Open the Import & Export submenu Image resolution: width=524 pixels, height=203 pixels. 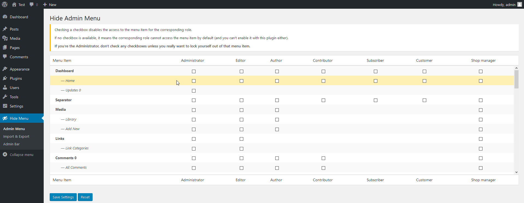point(16,136)
